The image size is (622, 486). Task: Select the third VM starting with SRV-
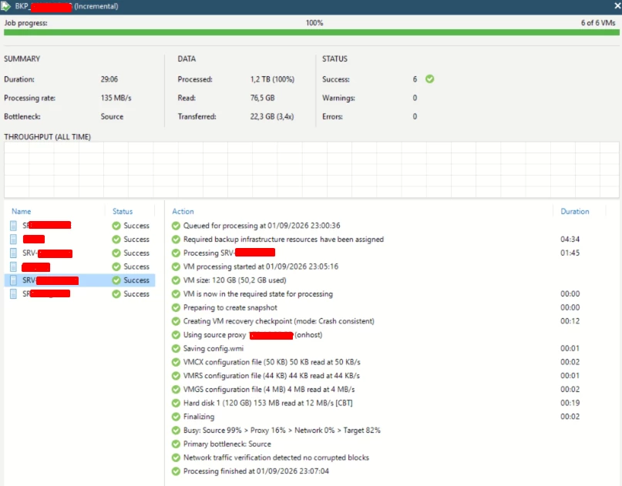pos(47,253)
